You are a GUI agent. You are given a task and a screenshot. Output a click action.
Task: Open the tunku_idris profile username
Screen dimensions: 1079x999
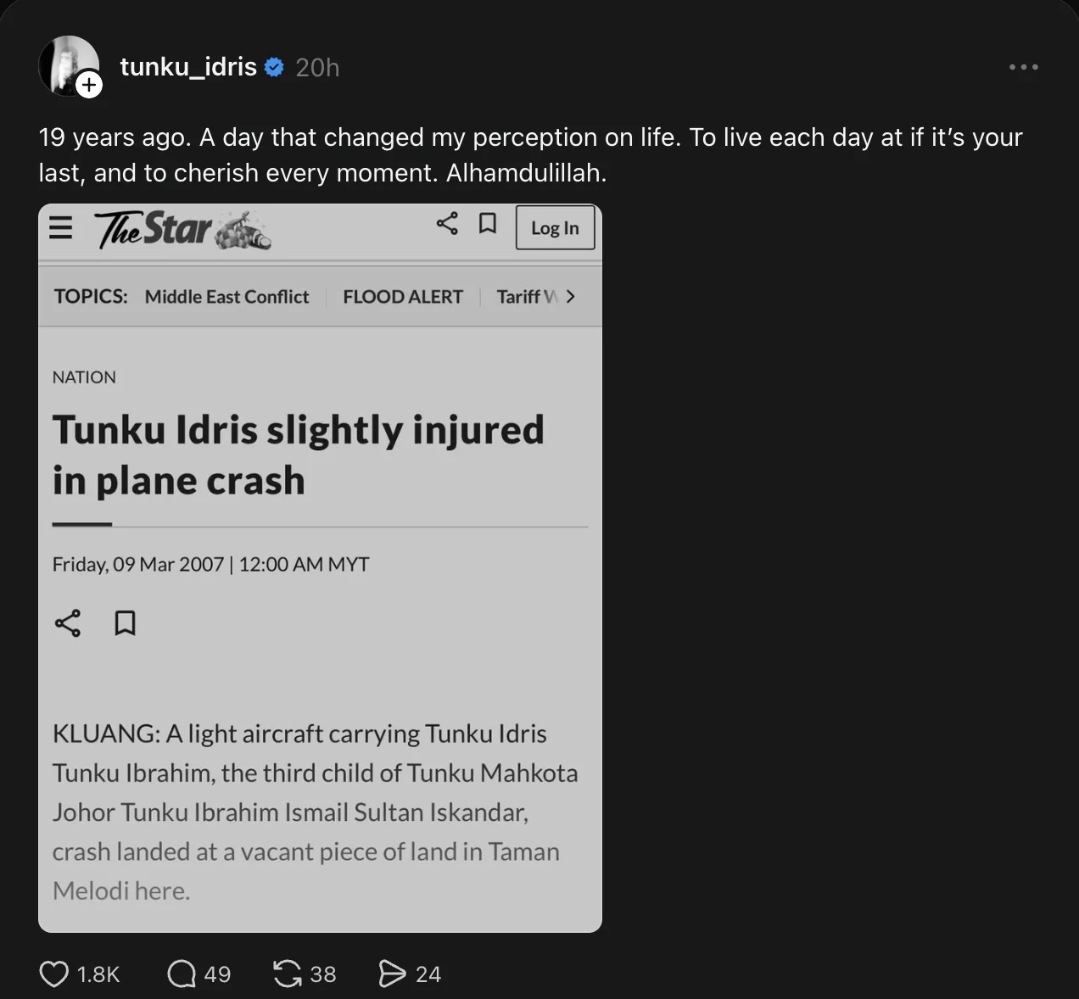click(188, 67)
